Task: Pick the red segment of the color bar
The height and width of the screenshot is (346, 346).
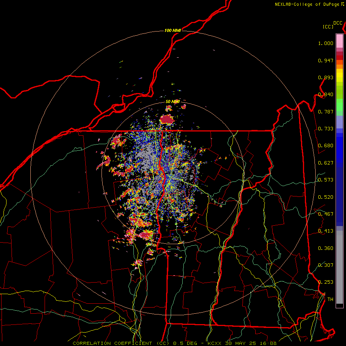Action: [x=339, y=58]
